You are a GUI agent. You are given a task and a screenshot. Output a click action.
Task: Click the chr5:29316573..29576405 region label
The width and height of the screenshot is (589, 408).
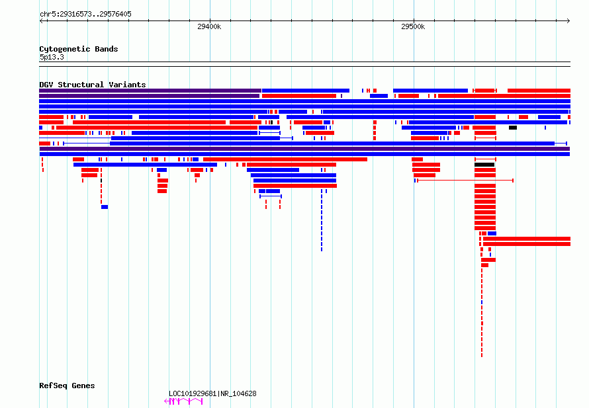(85, 15)
